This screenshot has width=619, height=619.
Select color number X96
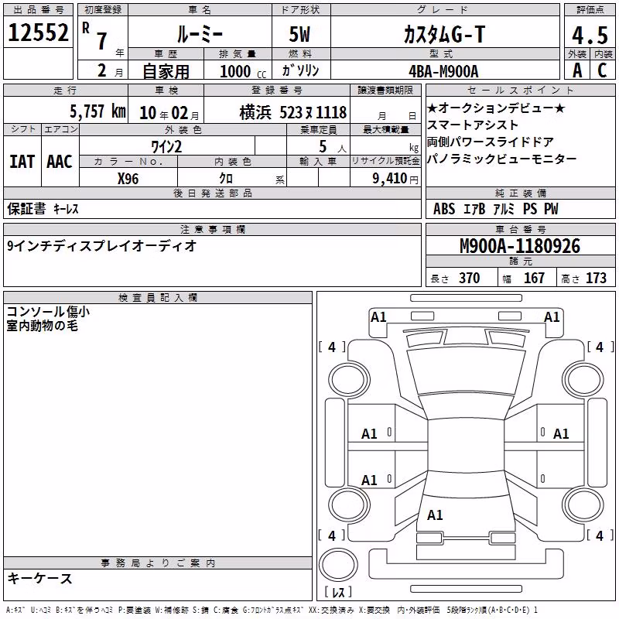(128, 179)
